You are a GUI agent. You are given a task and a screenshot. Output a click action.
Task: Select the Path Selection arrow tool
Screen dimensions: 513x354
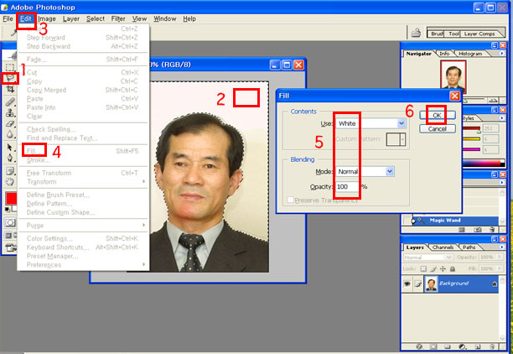[10, 147]
